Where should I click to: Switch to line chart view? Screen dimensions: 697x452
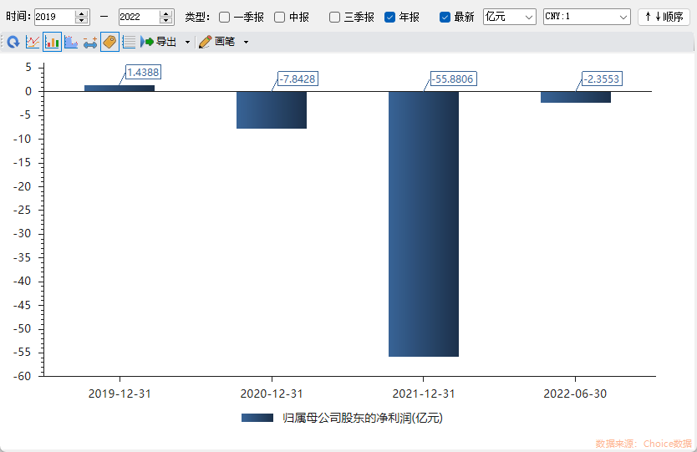pos(33,43)
